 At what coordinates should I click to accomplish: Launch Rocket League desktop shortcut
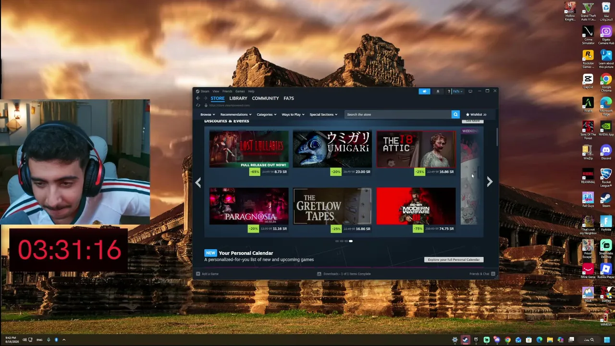[606, 177]
